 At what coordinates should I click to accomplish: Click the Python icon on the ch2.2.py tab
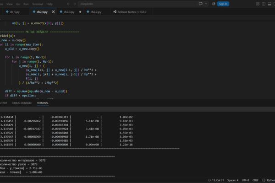(88, 12)
